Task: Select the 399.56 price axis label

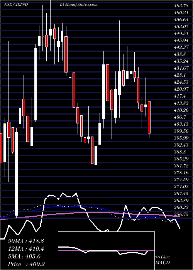Action: (x=181, y=131)
